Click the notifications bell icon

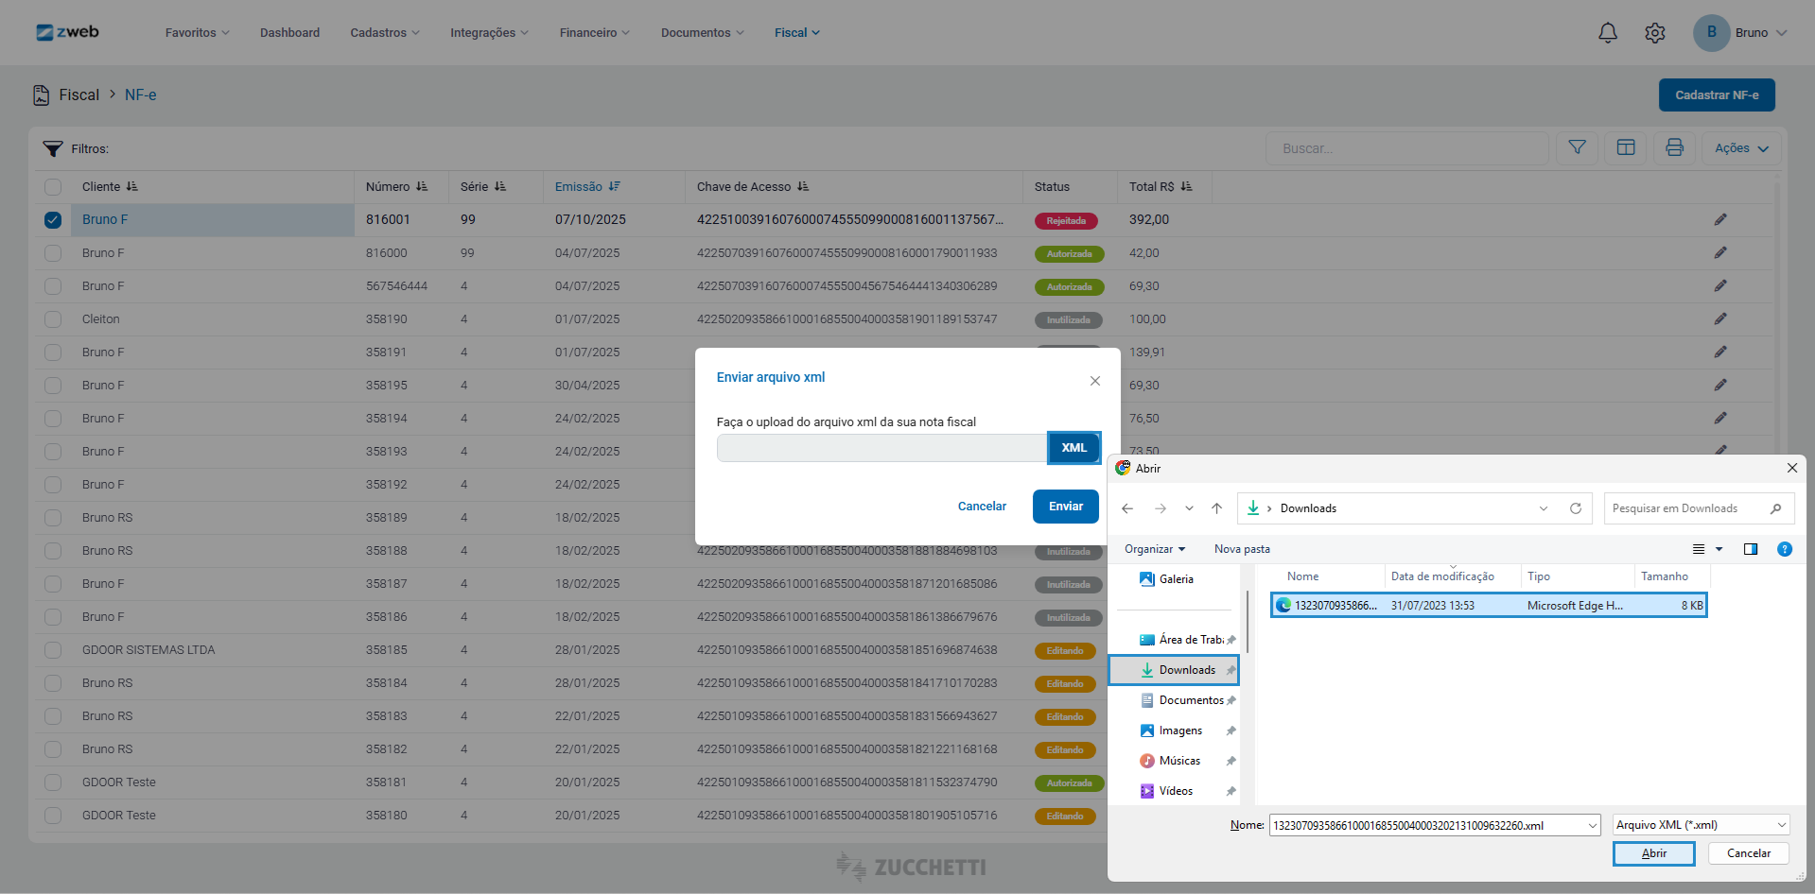coord(1607,33)
